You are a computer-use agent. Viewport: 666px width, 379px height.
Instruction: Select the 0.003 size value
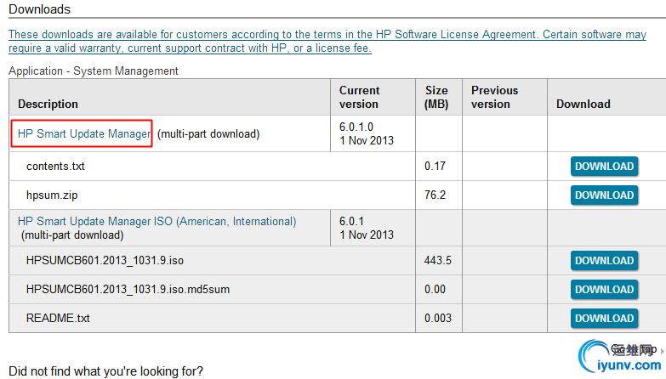(437, 319)
